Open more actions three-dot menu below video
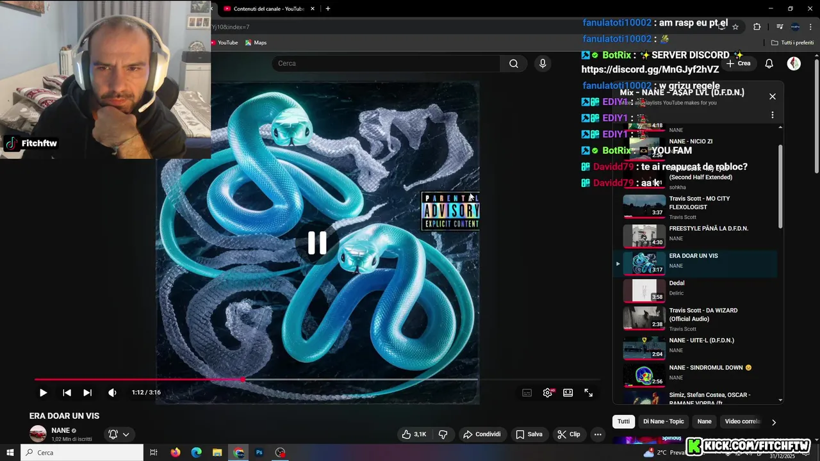This screenshot has width=820, height=461. click(598, 434)
